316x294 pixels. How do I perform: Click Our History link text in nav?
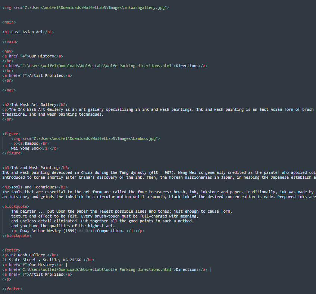pos(41,56)
